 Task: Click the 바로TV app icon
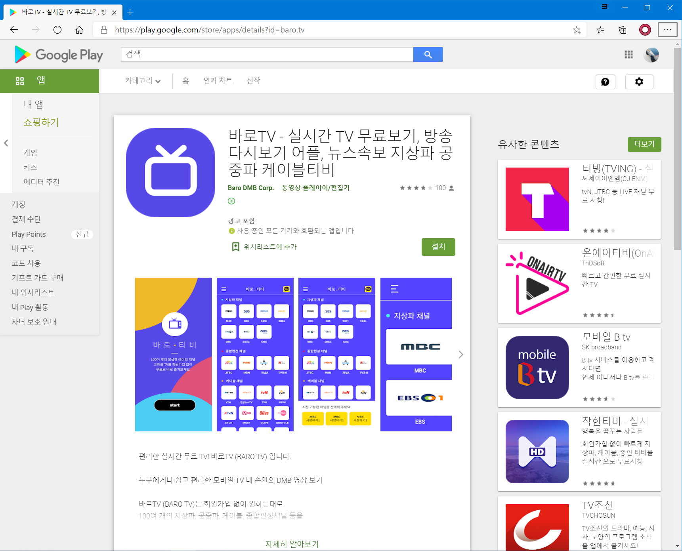pos(170,172)
